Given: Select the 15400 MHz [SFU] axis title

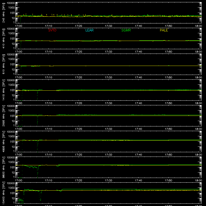Looking at the screenshot, I should click(4, 193).
